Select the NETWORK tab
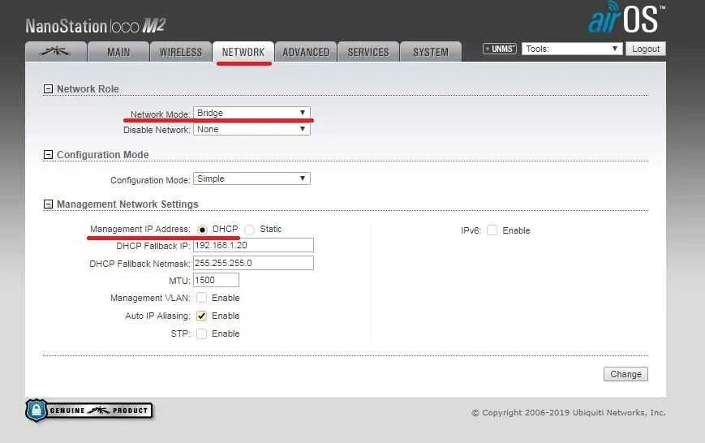The image size is (705, 443). tap(243, 52)
